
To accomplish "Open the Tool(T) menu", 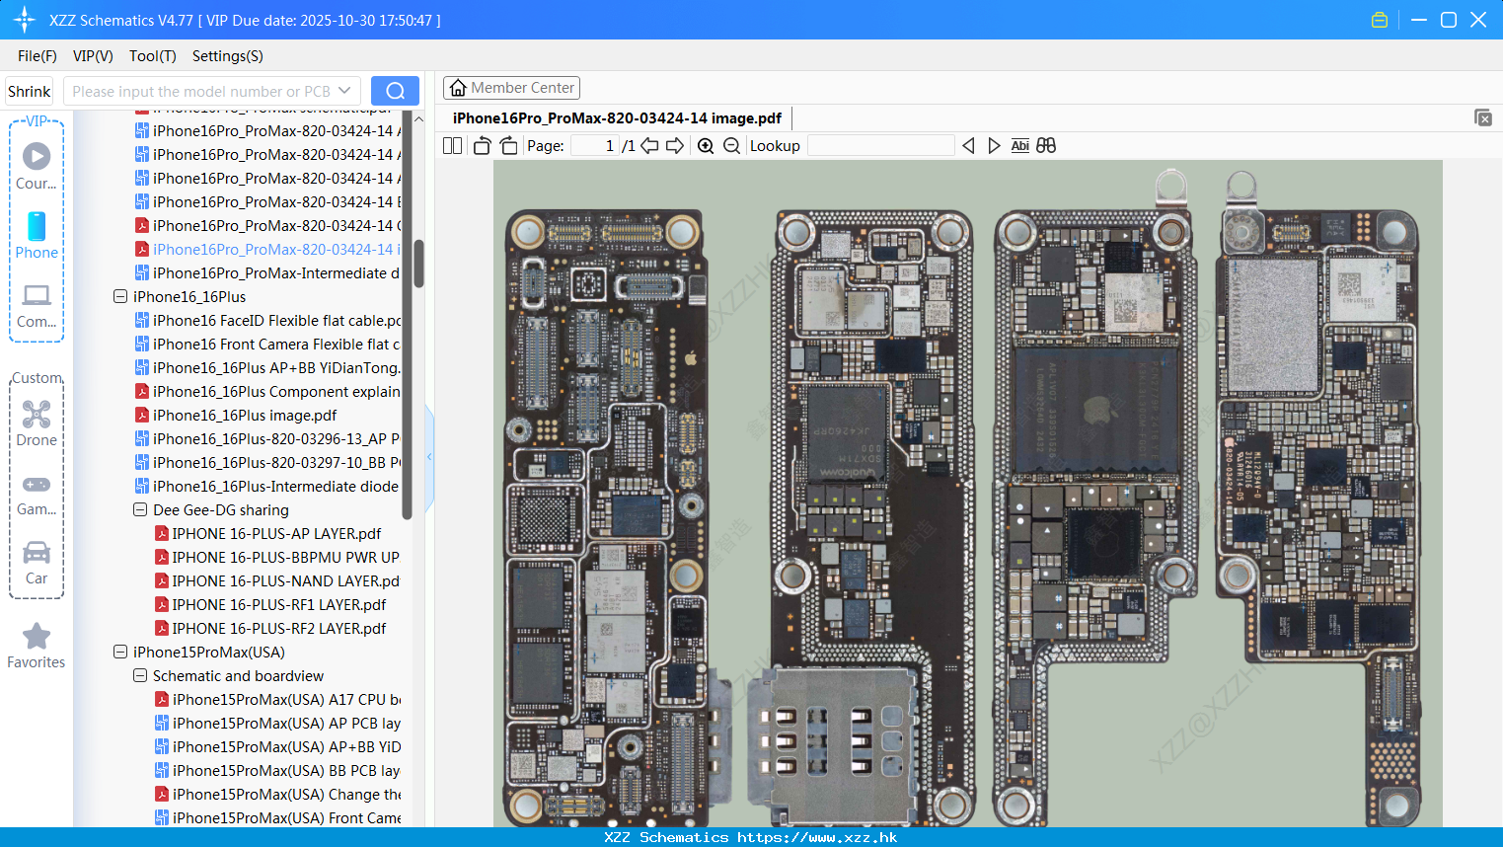I will point(153,55).
